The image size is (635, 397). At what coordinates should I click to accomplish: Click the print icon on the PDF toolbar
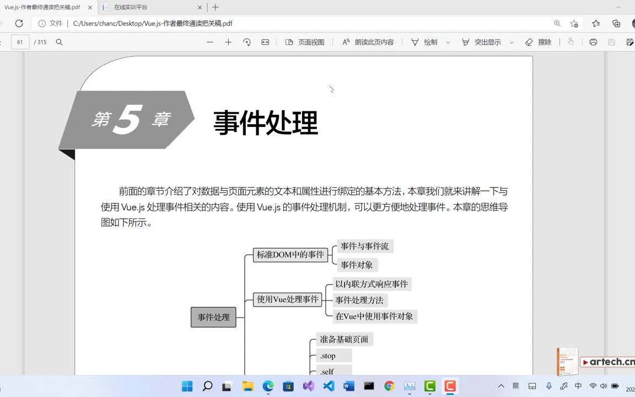coord(593,42)
